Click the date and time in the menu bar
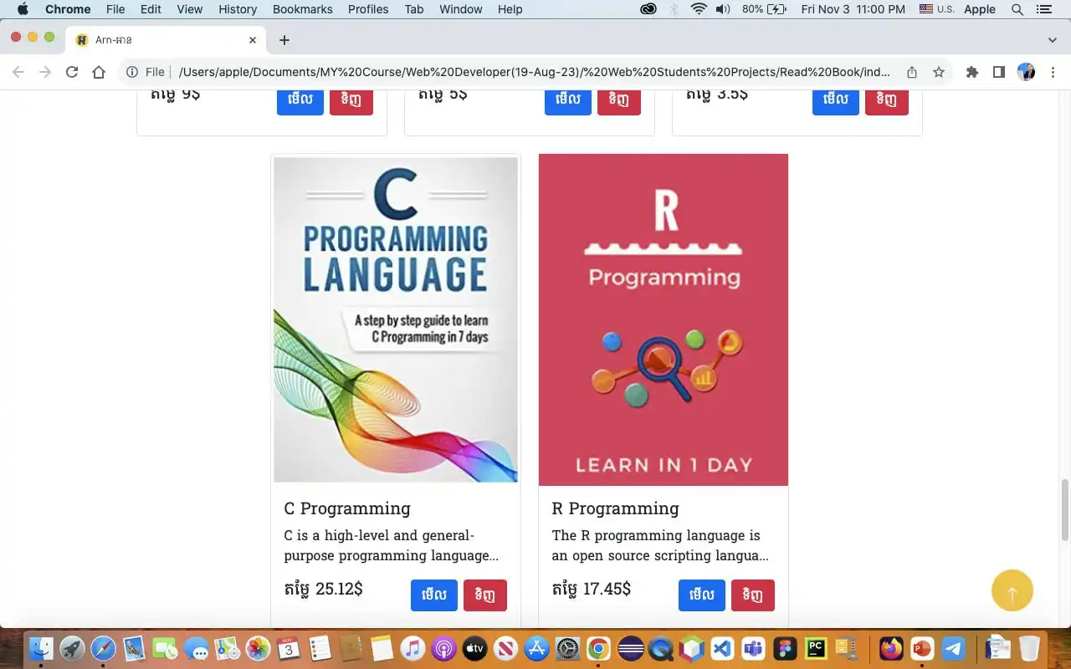The height and width of the screenshot is (669, 1071). (x=853, y=9)
